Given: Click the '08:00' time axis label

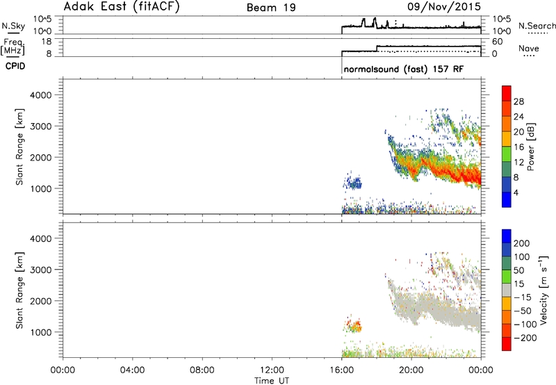Looking at the screenshot, I should pyautogui.click(x=202, y=370).
